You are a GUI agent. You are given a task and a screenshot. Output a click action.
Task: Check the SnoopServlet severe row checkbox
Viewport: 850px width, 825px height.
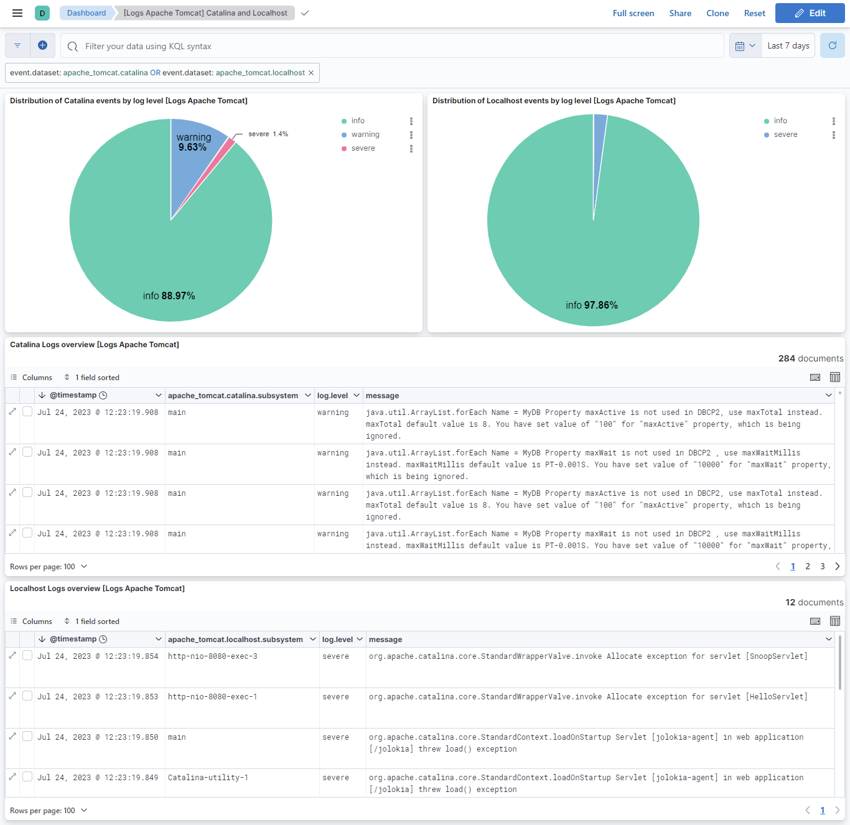27,656
